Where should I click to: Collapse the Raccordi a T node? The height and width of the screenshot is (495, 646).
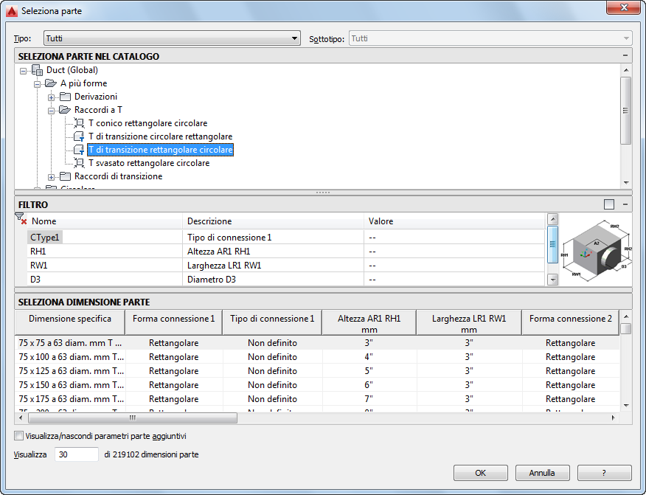coord(51,111)
